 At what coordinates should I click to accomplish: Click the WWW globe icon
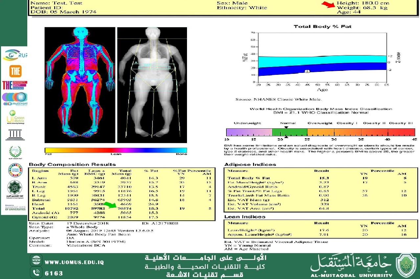click(x=36, y=260)
